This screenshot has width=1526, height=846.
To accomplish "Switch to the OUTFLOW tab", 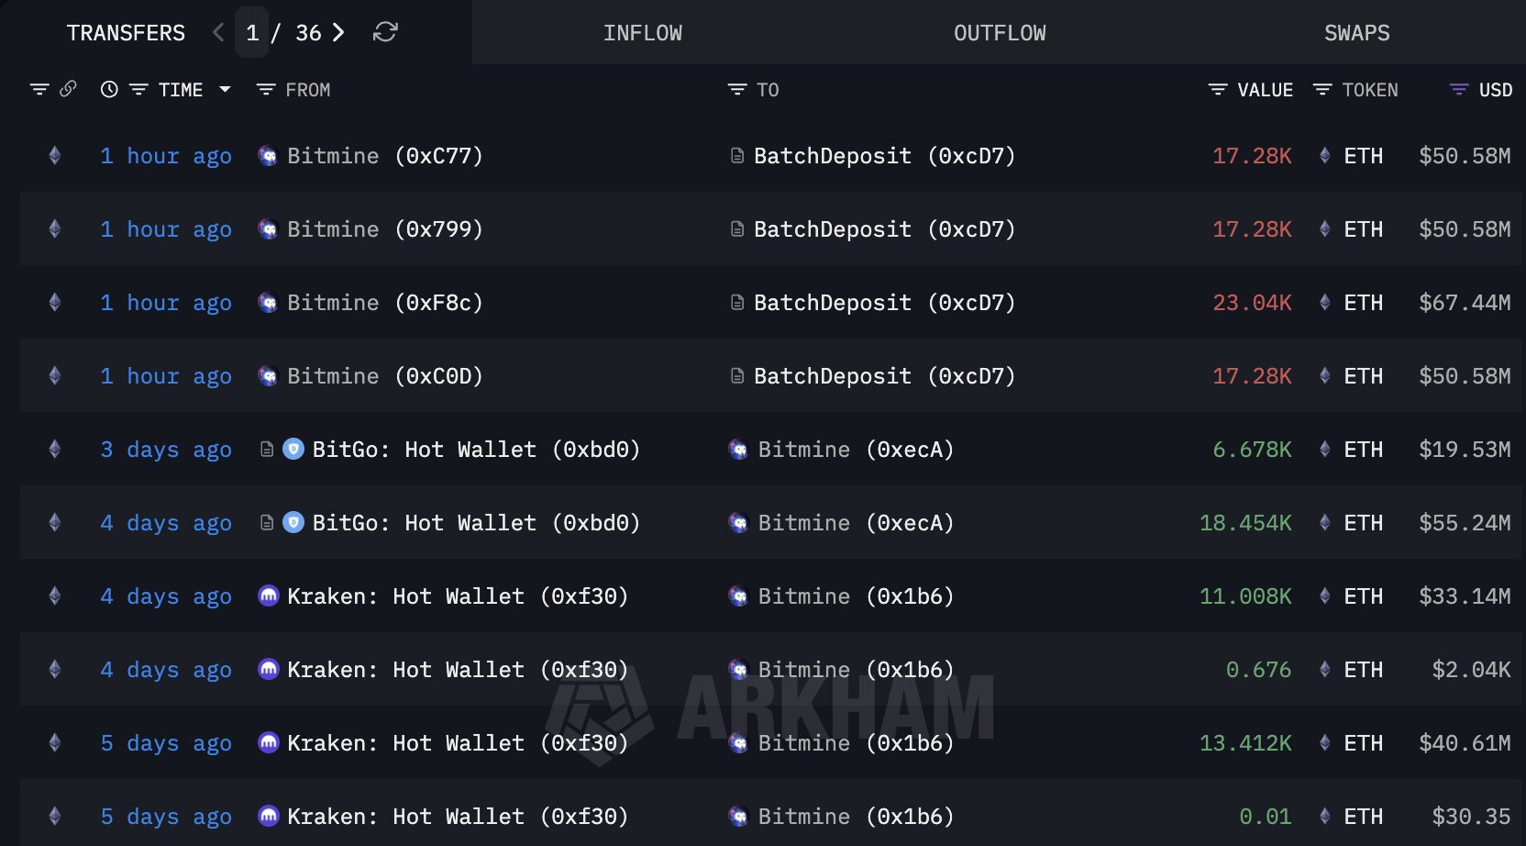I will pos(999,32).
